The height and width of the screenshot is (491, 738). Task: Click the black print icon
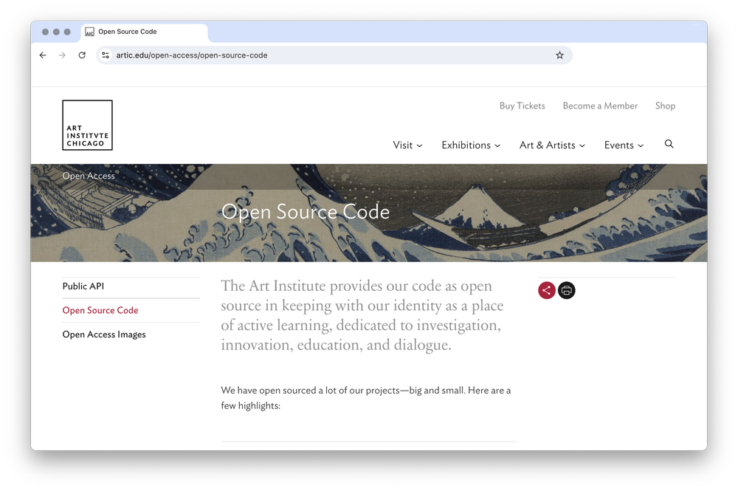coord(566,290)
